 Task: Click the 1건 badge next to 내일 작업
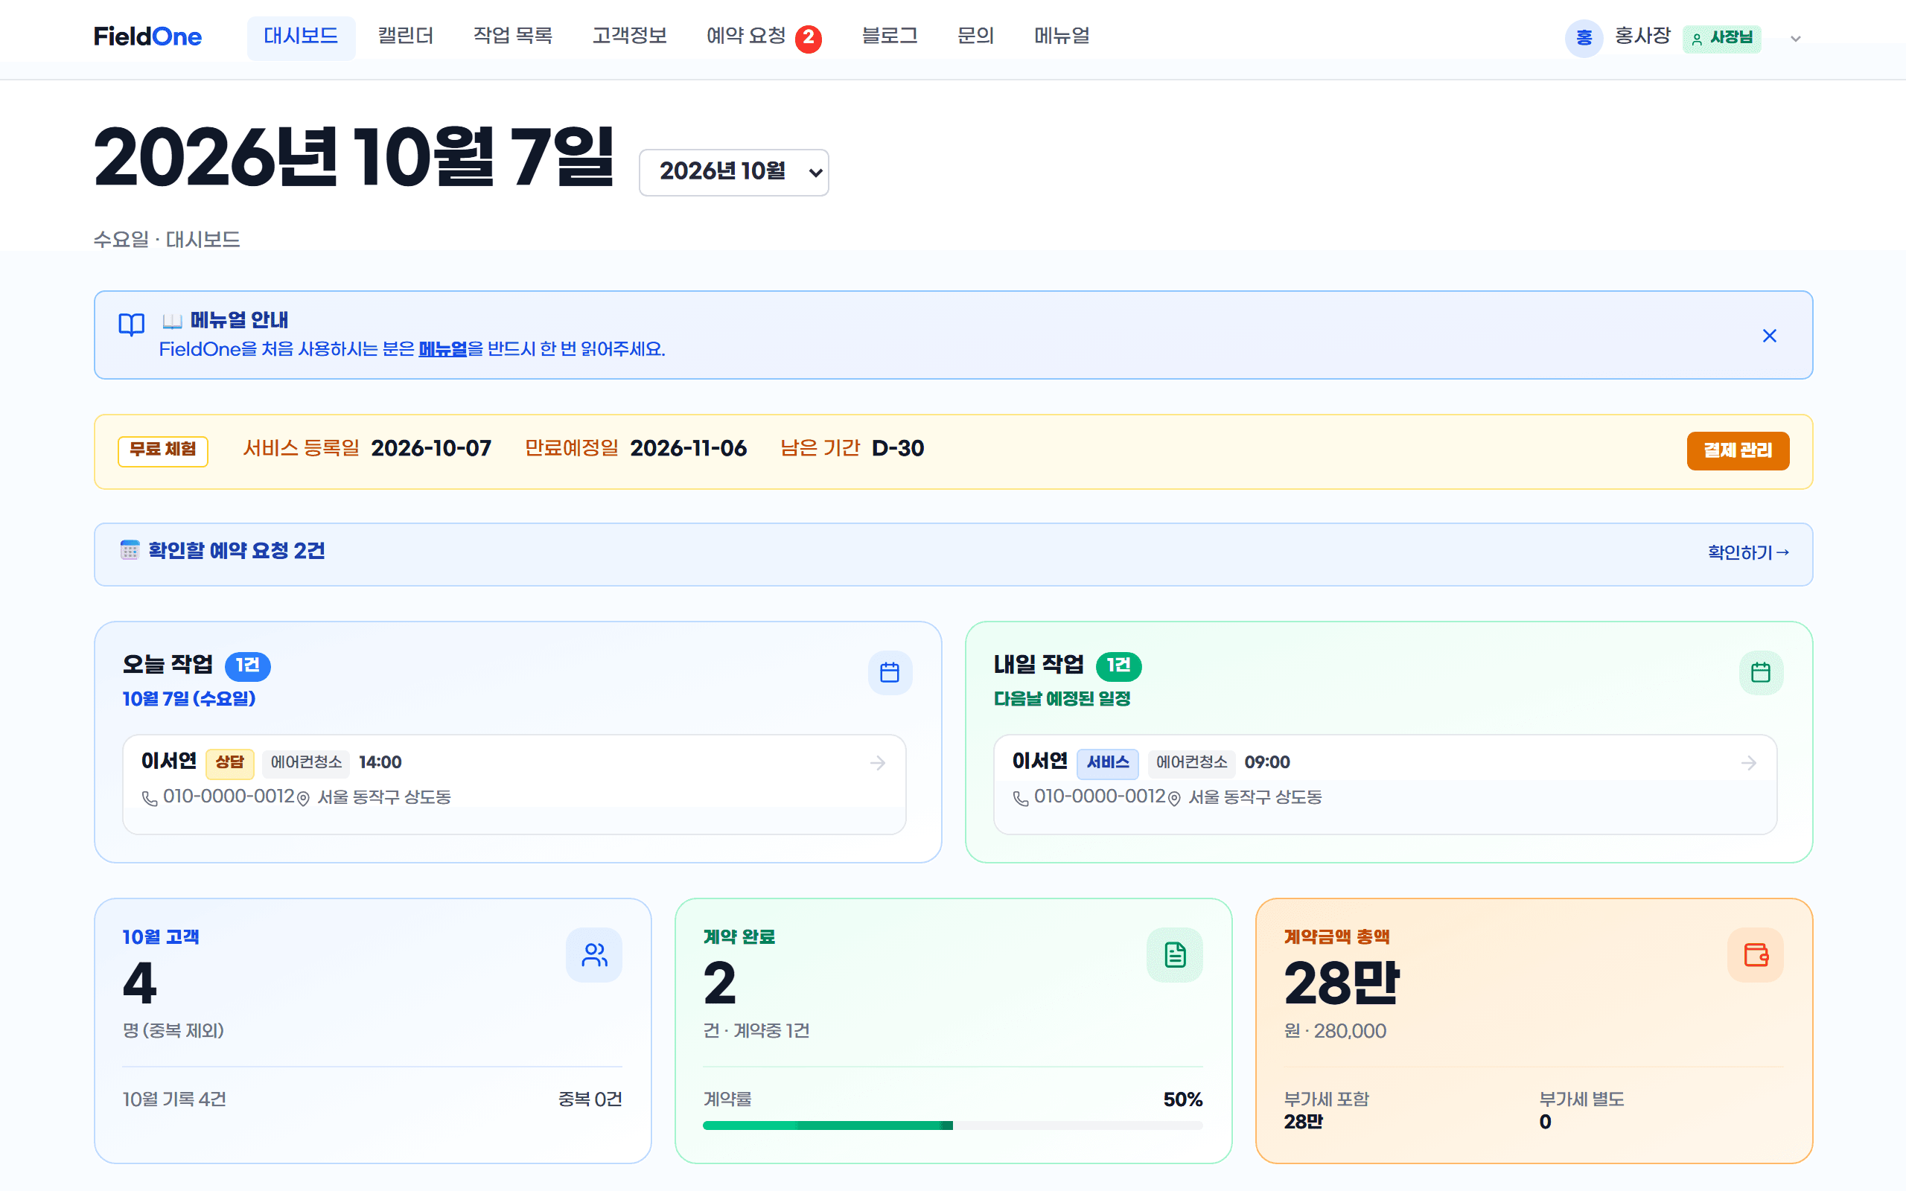click(x=1118, y=665)
